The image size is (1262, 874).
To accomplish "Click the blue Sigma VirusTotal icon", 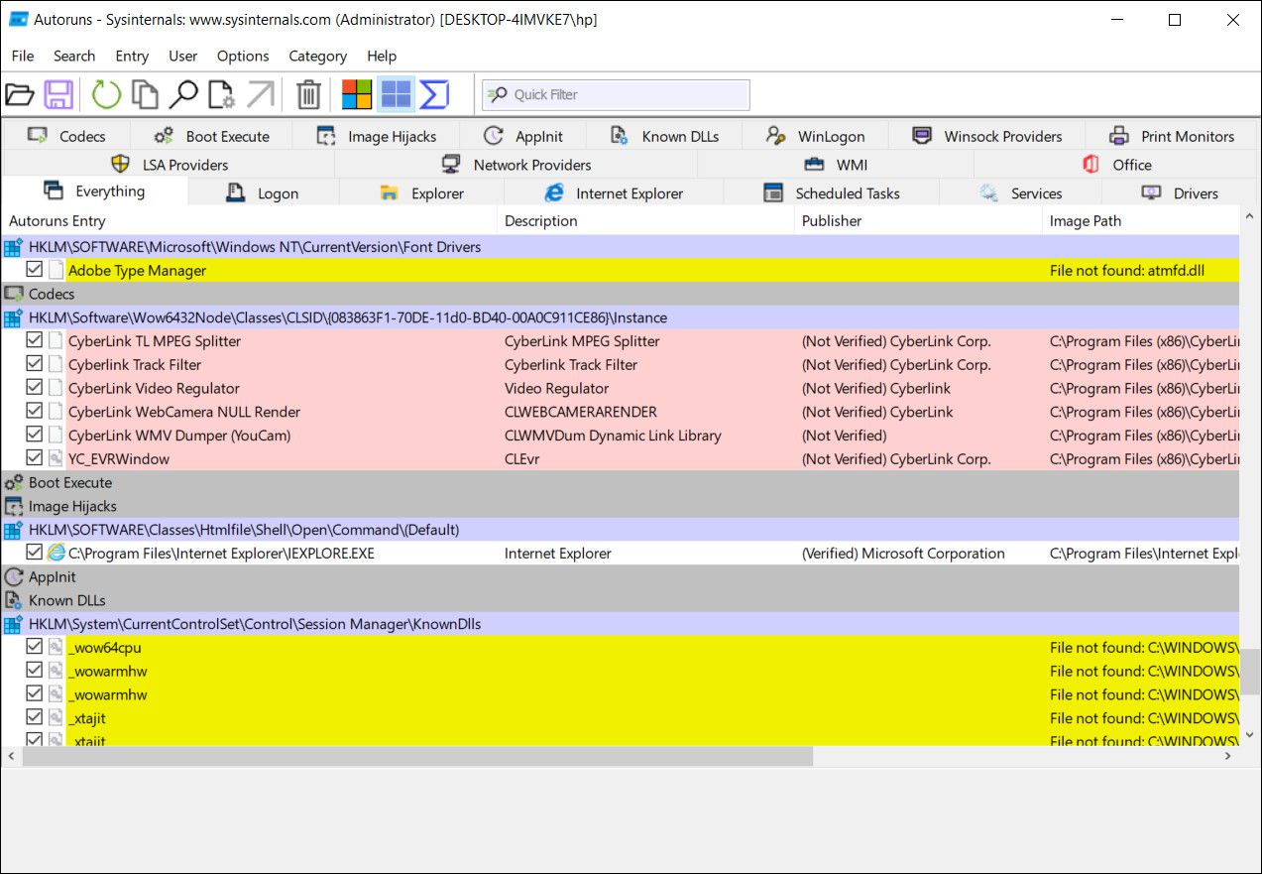I will [x=434, y=95].
